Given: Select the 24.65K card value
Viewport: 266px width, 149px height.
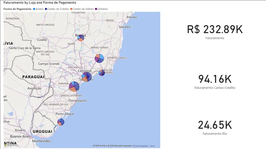Looking at the screenshot, I should 215,125.
